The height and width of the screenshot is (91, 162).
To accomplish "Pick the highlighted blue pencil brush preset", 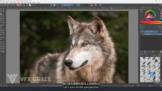I will point(153,75).
